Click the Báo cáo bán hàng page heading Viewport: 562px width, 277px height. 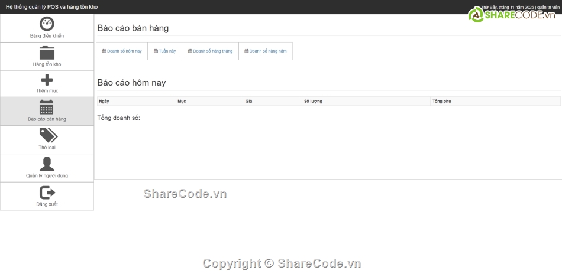tap(133, 28)
